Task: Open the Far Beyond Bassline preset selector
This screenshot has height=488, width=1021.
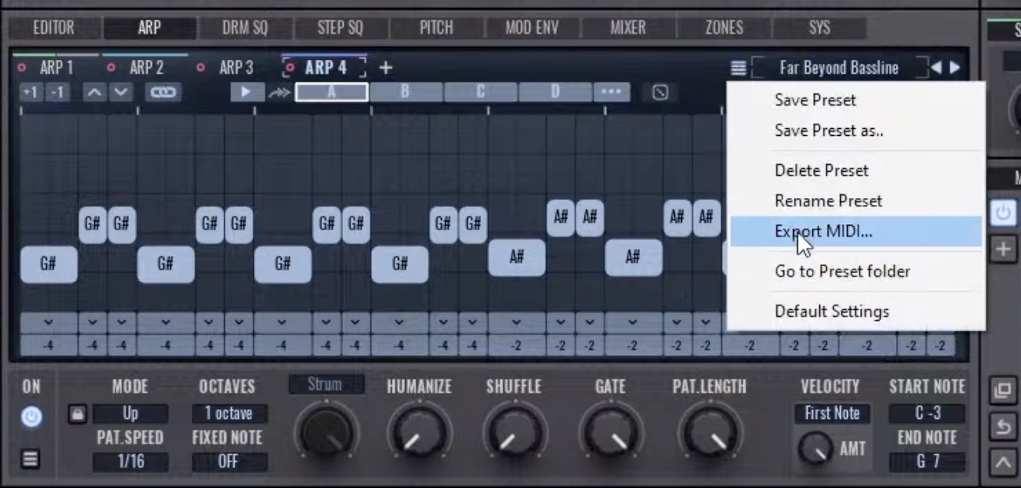Action: [838, 68]
